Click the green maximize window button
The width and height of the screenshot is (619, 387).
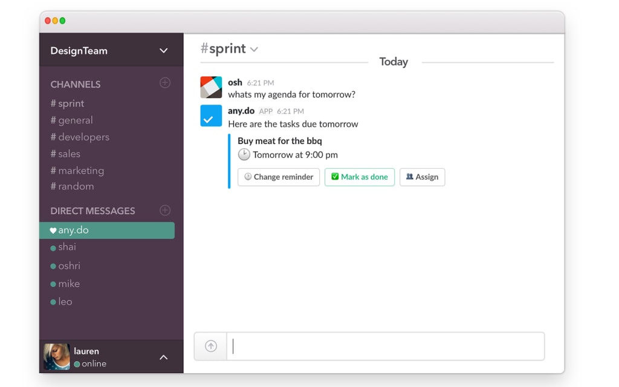click(62, 21)
